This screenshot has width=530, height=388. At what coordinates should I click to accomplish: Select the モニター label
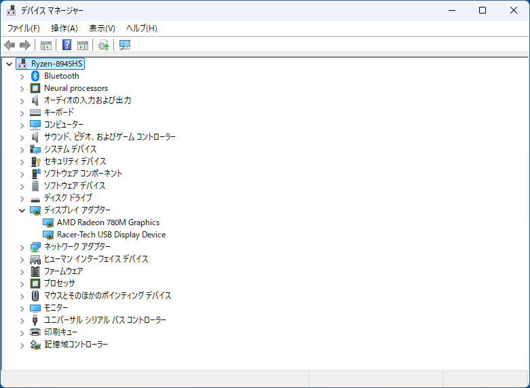tap(56, 308)
